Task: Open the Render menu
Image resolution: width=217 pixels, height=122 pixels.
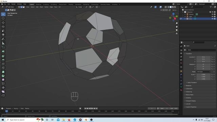Action: point(14,4)
